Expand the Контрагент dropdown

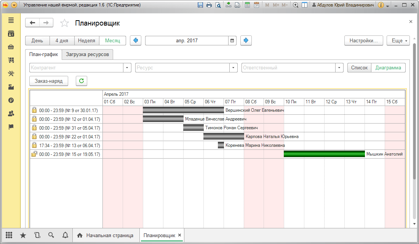coord(127,68)
